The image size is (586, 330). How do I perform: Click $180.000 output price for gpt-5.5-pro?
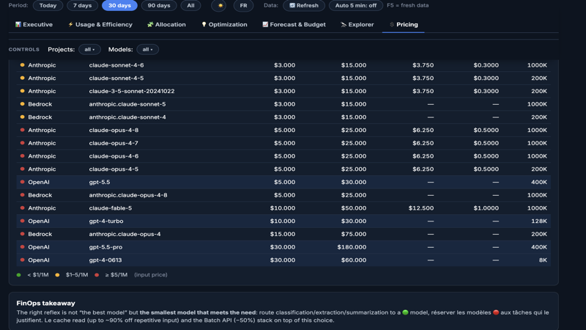point(352,247)
